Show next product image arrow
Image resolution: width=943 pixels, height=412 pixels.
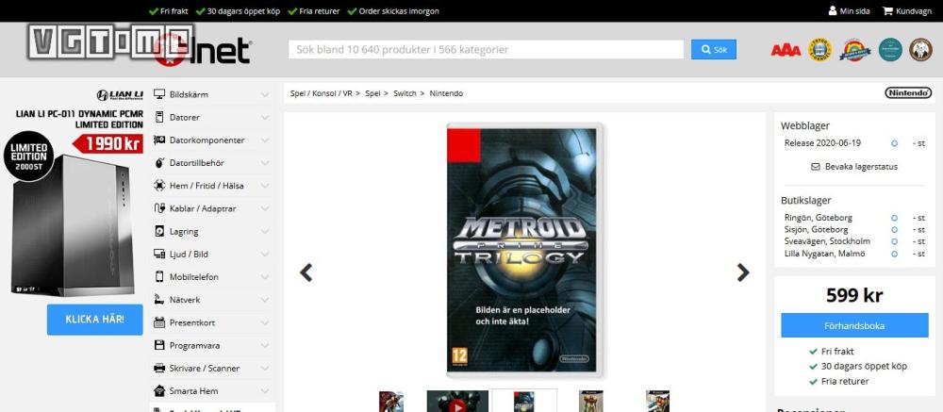pos(743,272)
